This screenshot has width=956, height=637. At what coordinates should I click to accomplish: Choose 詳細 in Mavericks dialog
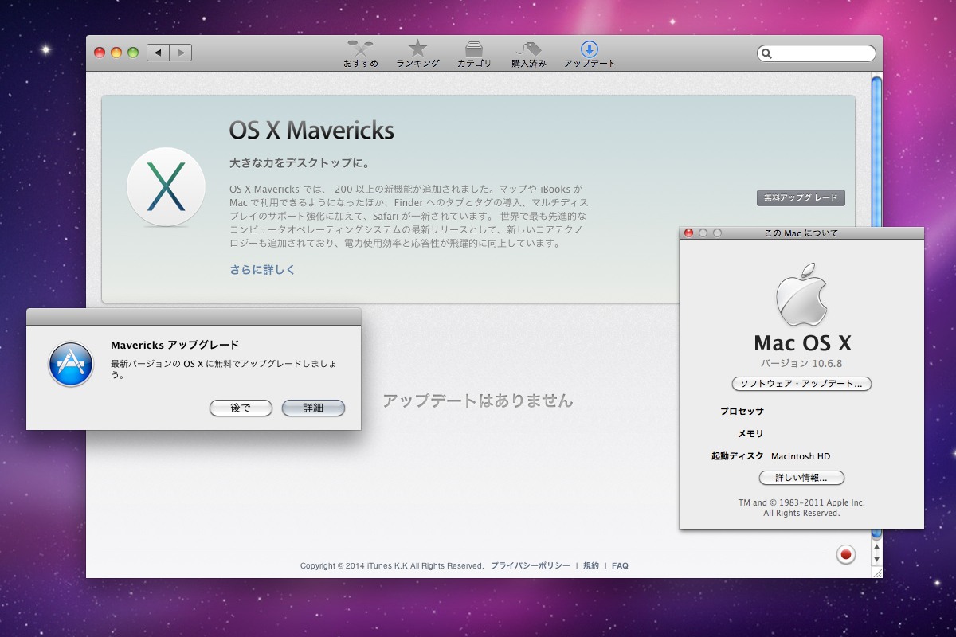tap(313, 408)
